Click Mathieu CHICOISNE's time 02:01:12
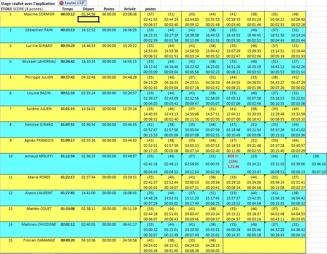The width and height of the screenshot is (327, 254). (68, 224)
